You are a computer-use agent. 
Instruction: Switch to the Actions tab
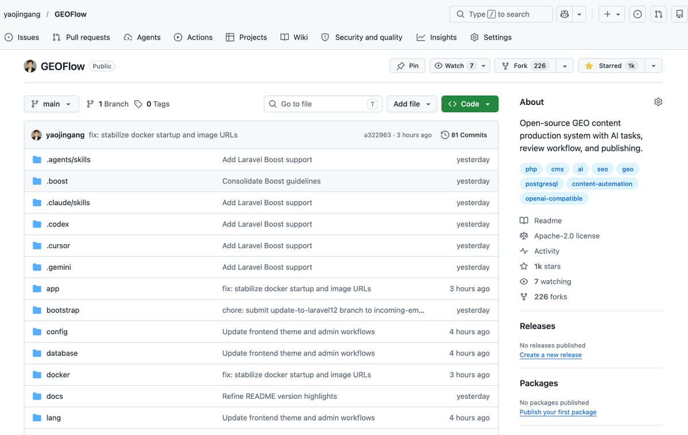(193, 37)
